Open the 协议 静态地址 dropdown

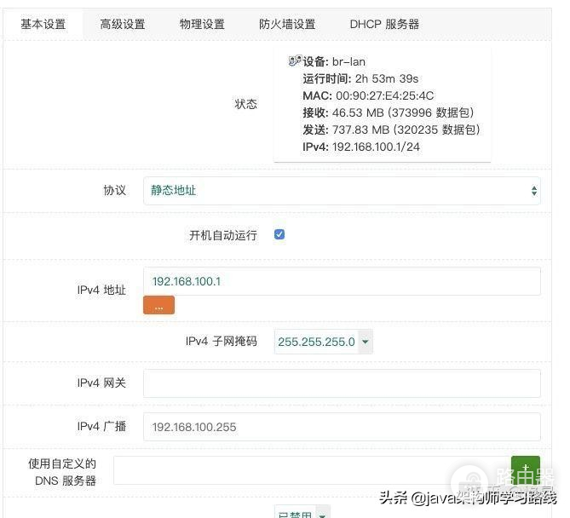point(341,191)
